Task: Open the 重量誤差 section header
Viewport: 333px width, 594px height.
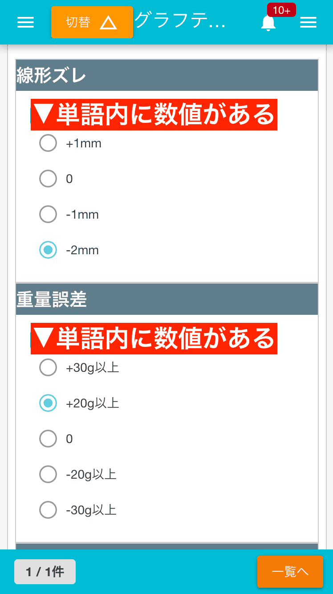Action: [x=166, y=299]
